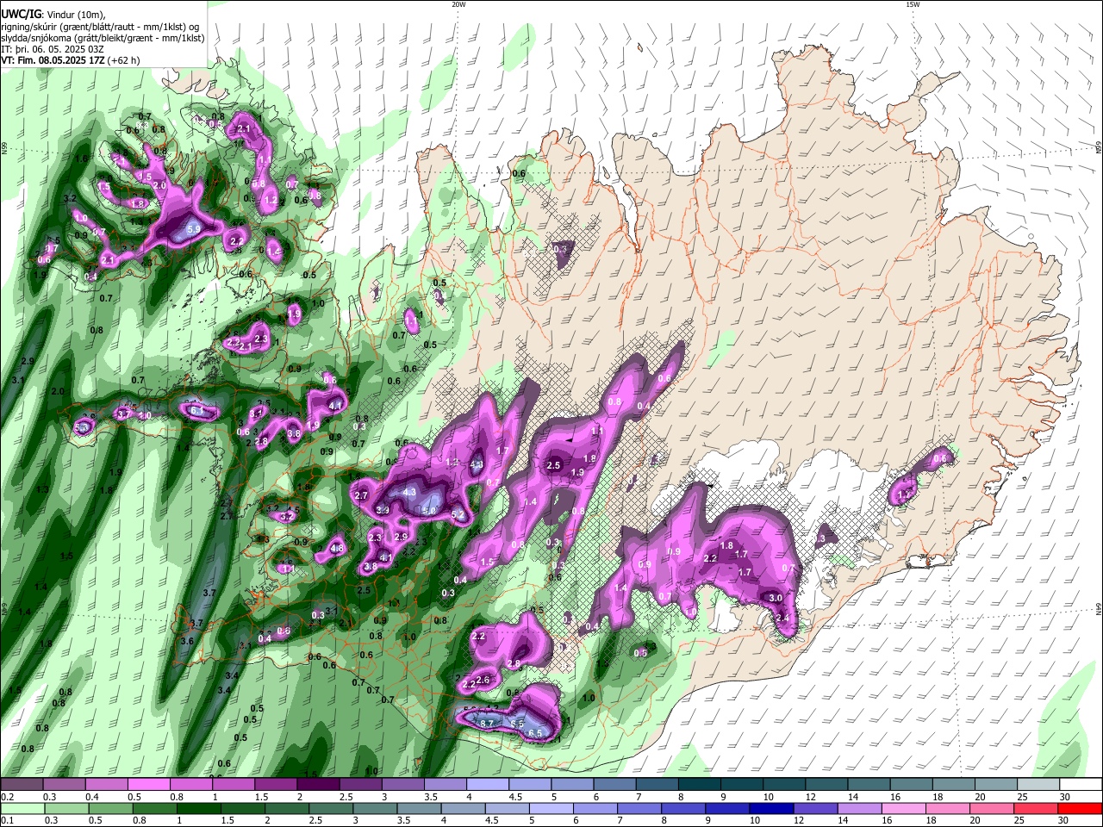Select dark blue 10 swatch in rain legend
Screen dimensions: 1103x827
770,808
